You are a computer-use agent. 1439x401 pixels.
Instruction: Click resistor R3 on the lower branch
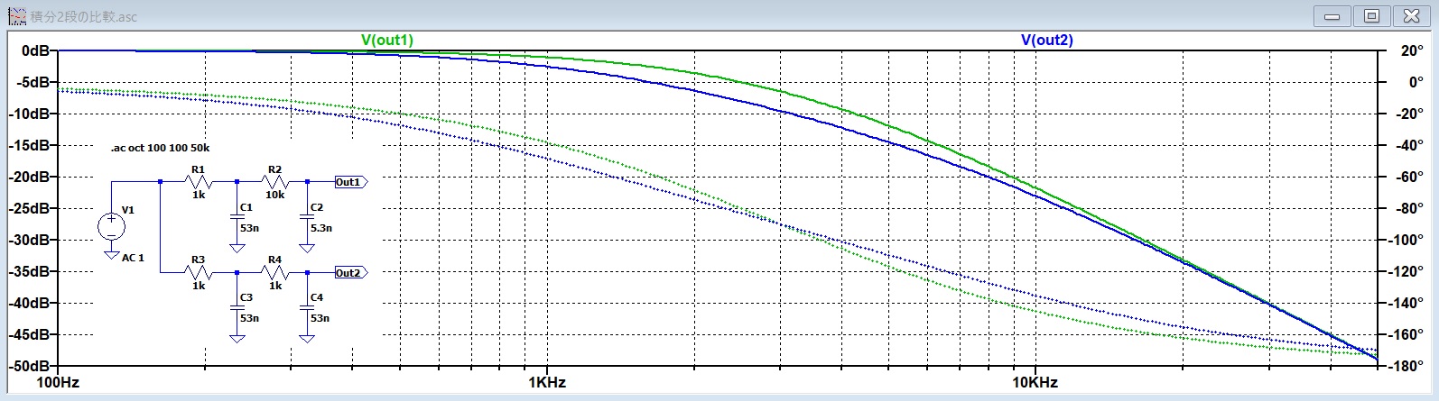coord(199,272)
